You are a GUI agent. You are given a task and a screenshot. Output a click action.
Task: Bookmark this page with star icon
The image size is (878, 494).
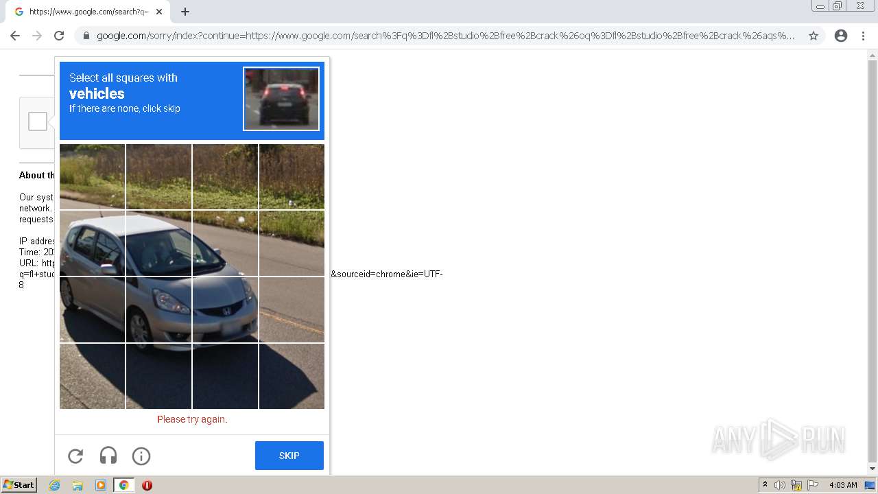click(814, 36)
